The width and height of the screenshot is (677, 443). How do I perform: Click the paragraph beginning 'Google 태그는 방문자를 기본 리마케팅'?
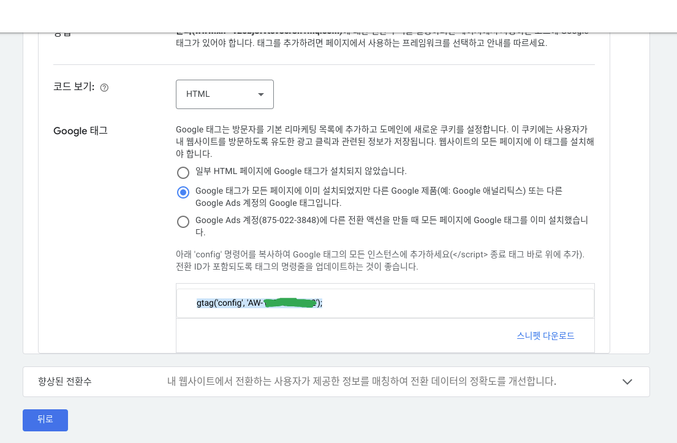point(385,141)
